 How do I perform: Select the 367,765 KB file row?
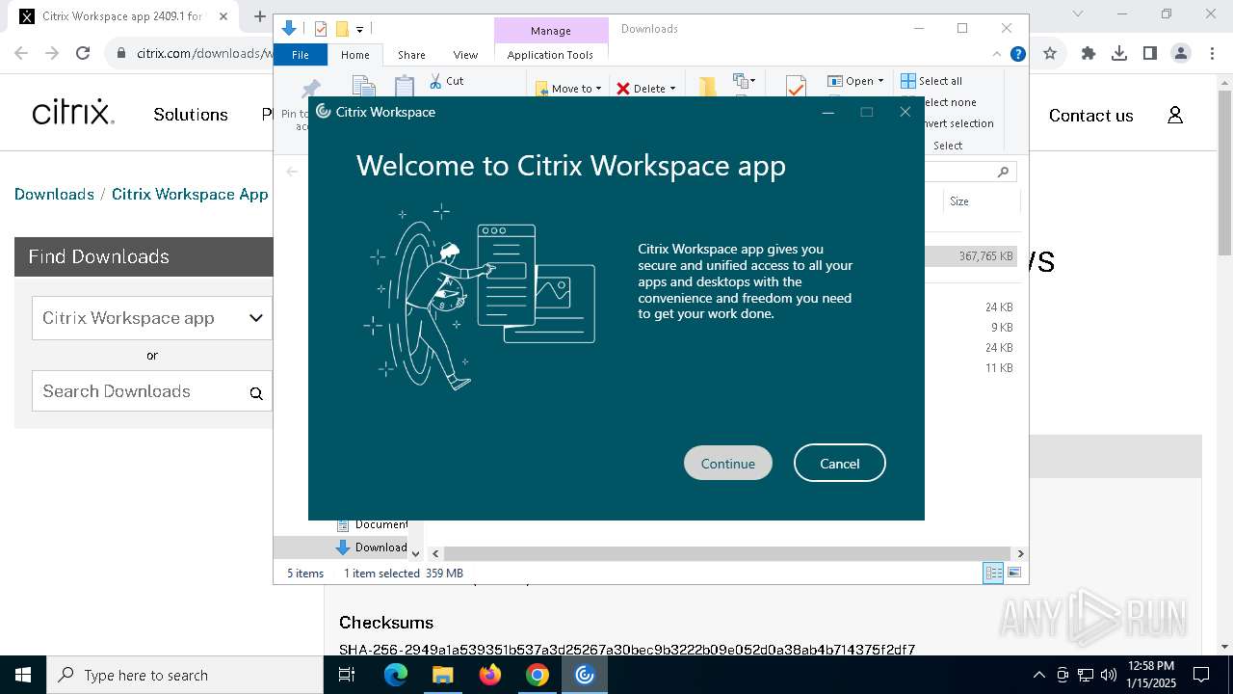point(971,256)
